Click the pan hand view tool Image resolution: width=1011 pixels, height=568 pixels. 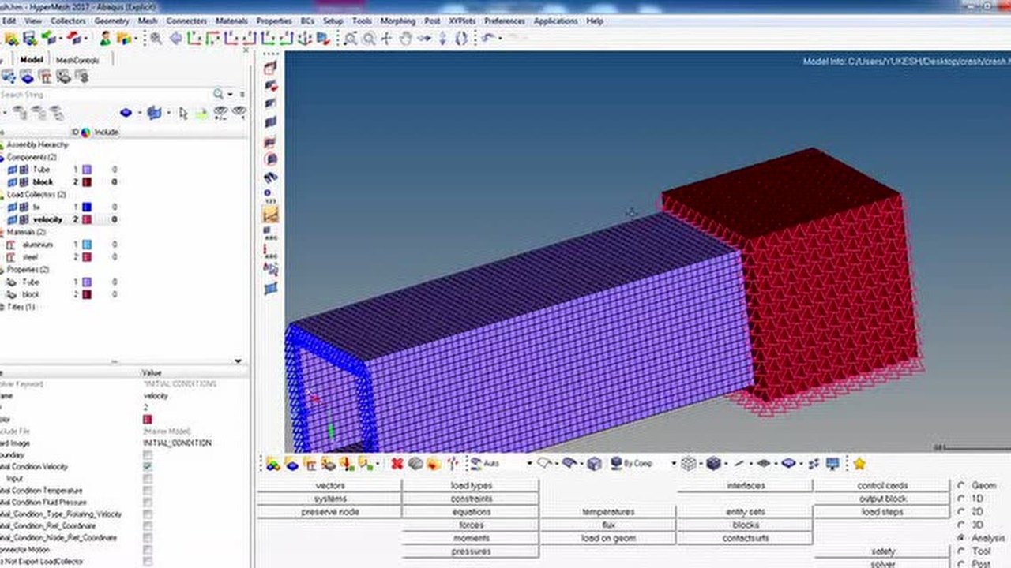tap(406, 38)
